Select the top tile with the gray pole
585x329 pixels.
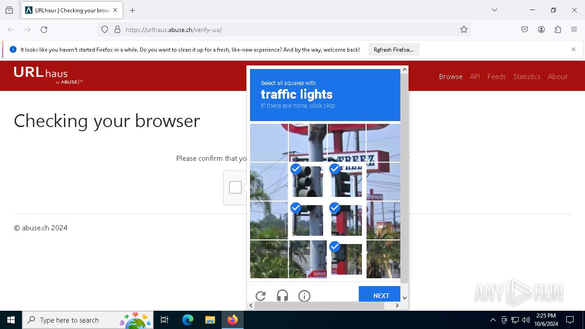pos(308,143)
